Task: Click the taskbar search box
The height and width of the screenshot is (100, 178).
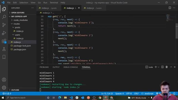Action: (26, 97)
